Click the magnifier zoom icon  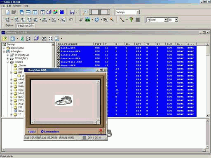point(84,12)
